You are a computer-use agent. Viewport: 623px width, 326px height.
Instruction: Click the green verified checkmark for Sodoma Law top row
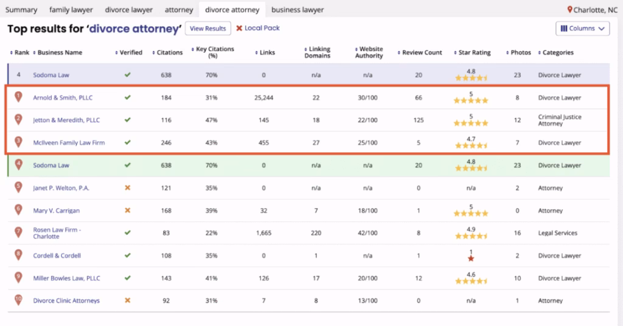pos(128,75)
